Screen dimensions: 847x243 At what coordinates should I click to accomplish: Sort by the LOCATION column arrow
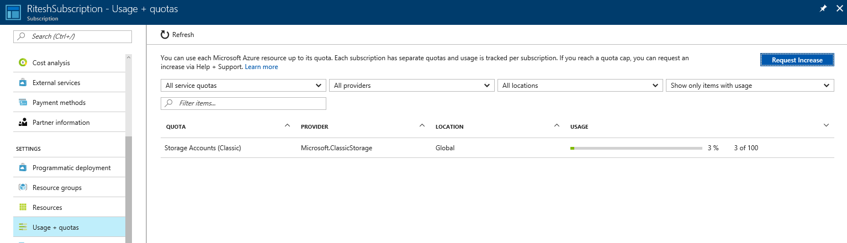557,125
